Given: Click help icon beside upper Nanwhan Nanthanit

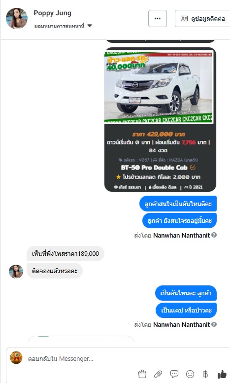Looking at the screenshot, I should (x=214, y=235).
